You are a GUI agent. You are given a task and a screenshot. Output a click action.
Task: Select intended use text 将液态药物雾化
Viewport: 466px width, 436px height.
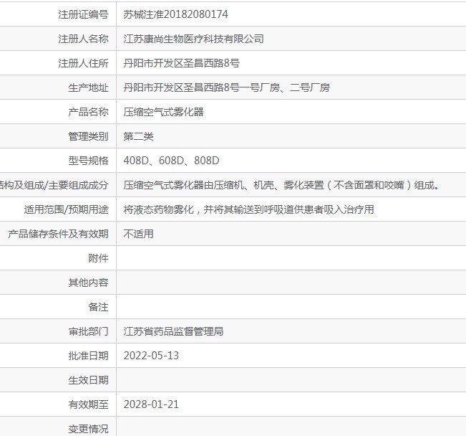coord(248,209)
